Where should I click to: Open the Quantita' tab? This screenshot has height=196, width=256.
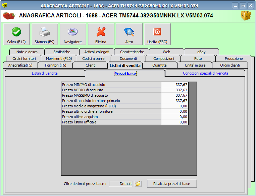click(x=160, y=65)
